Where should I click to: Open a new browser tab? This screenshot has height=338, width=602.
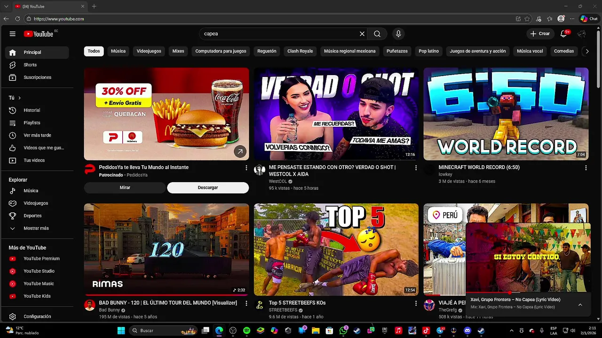(94, 7)
